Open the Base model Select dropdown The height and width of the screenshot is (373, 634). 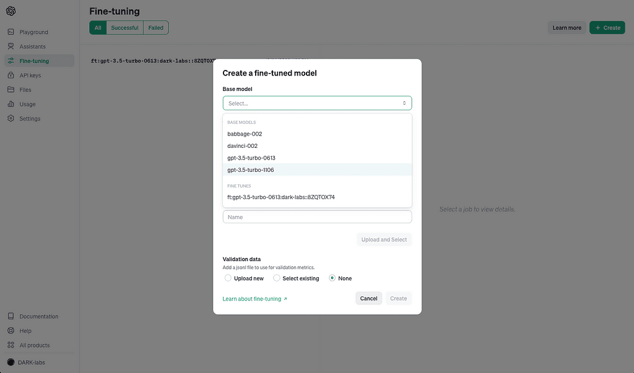(317, 103)
